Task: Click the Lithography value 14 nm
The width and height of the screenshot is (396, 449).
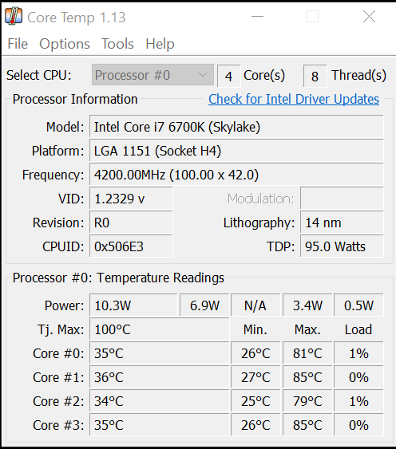Action: pyautogui.click(x=342, y=223)
